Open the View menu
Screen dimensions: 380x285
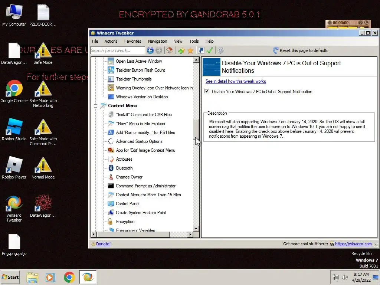[178, 41]
